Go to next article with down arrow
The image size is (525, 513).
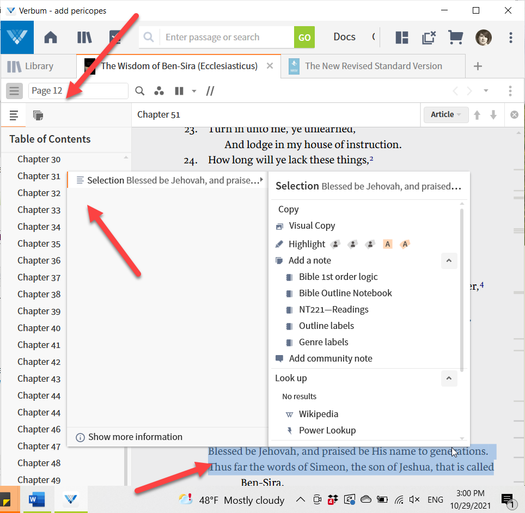click(493, 115)
